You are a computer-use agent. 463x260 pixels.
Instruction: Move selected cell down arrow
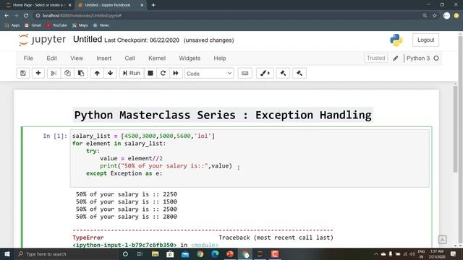[110, 73]
